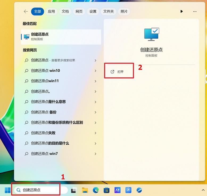
Task: Click the large 创建还原点 icon in preview pane
Action: click(x=152, y=34)
